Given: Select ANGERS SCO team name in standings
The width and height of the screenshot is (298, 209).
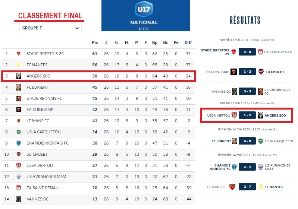Looking at the screenshot, I should point(38,76).
